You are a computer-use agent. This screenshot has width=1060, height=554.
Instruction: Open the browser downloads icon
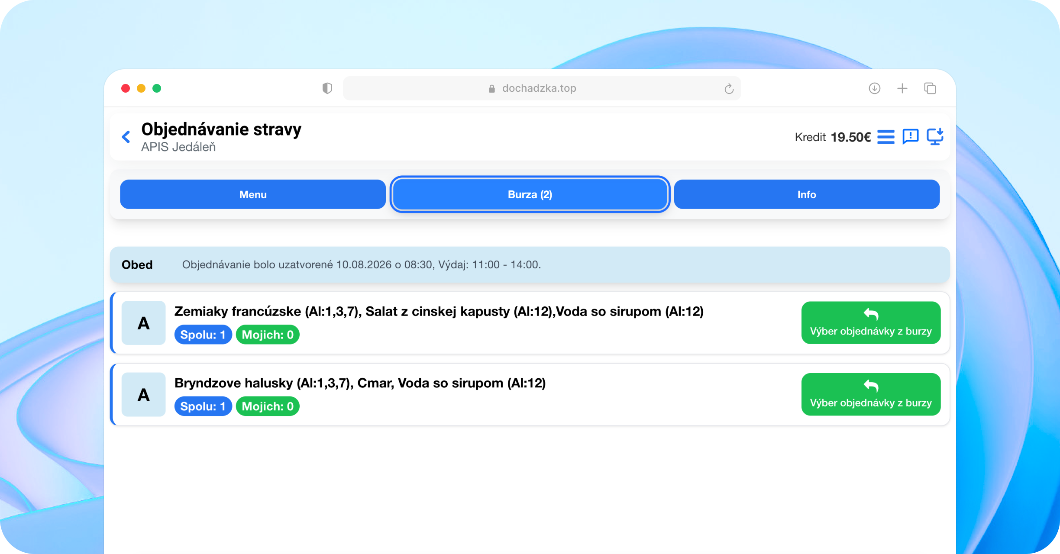click(875, 88)
